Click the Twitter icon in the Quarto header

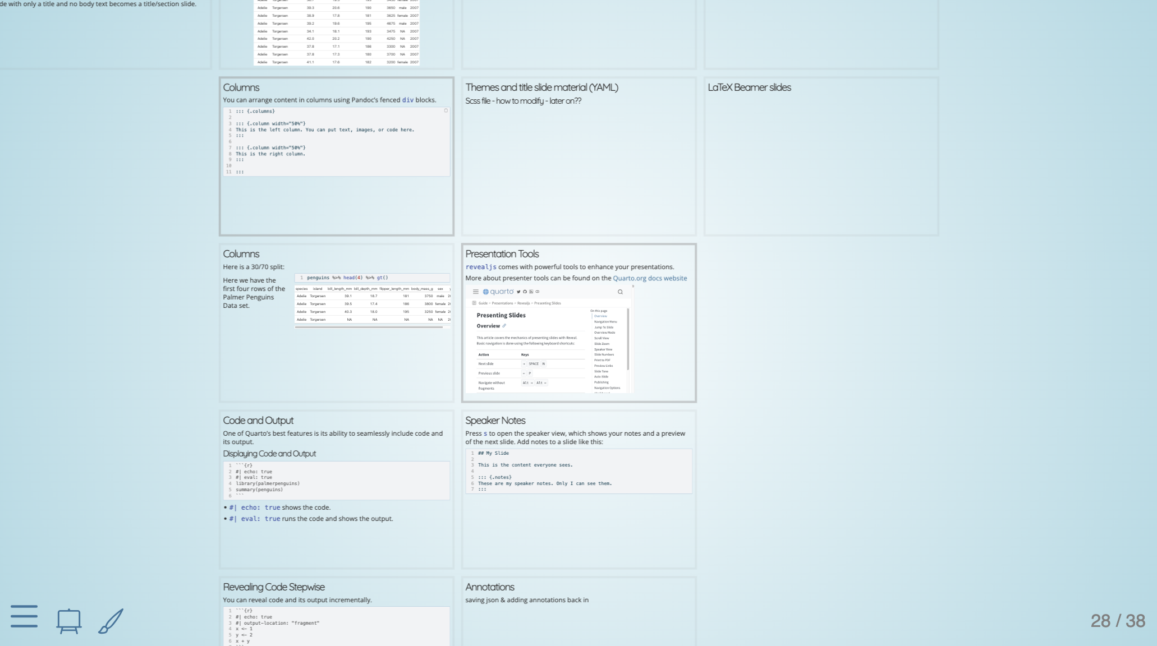(518, 292)
